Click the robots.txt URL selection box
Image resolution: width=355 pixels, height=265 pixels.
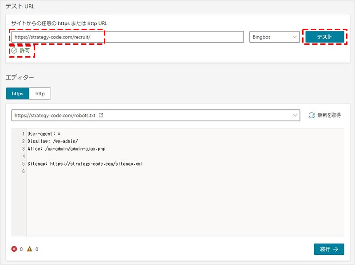pos(151,115)
